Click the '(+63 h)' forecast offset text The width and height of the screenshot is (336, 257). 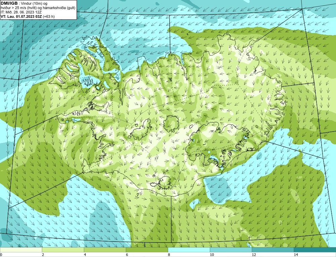point(49,16)
